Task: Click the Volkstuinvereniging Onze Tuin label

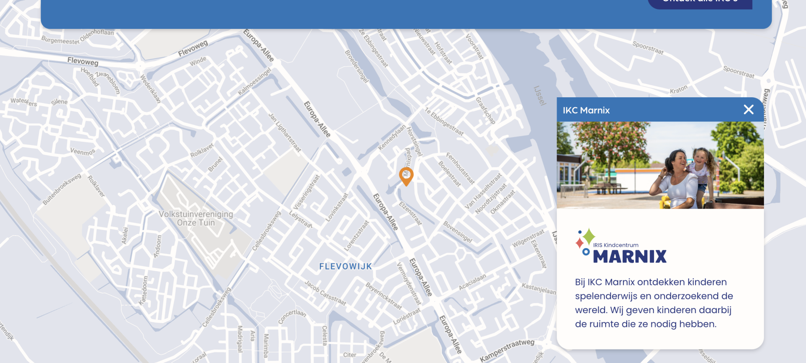Action: pos(196,218)
